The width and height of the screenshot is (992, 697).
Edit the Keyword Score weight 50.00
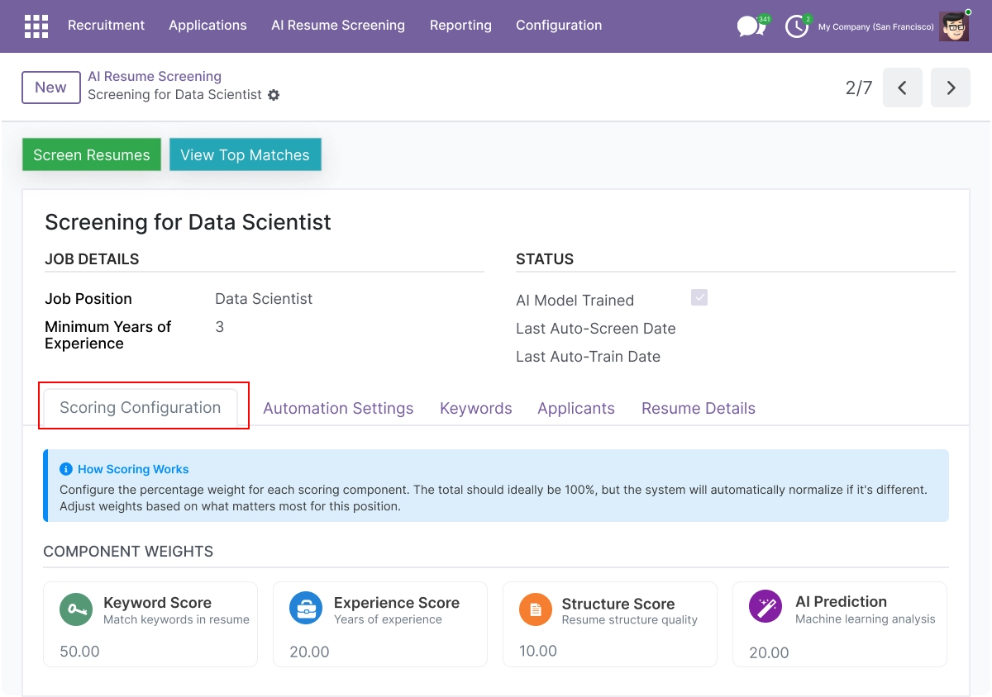[79, 652]
